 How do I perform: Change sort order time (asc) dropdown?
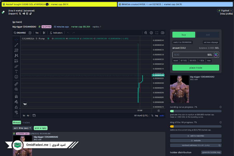(x=22, y=128)
